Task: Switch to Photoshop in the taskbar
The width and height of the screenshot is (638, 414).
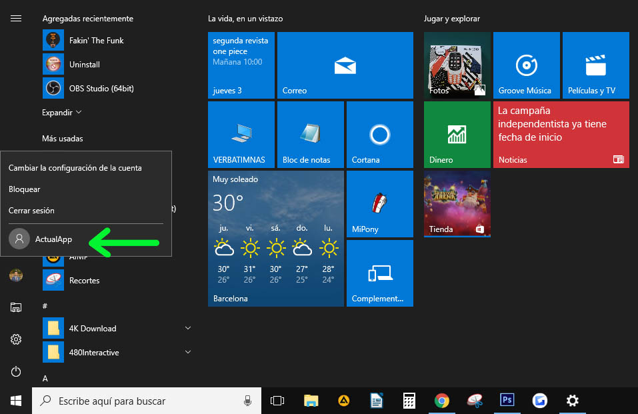Action: [x=507, y=400]
